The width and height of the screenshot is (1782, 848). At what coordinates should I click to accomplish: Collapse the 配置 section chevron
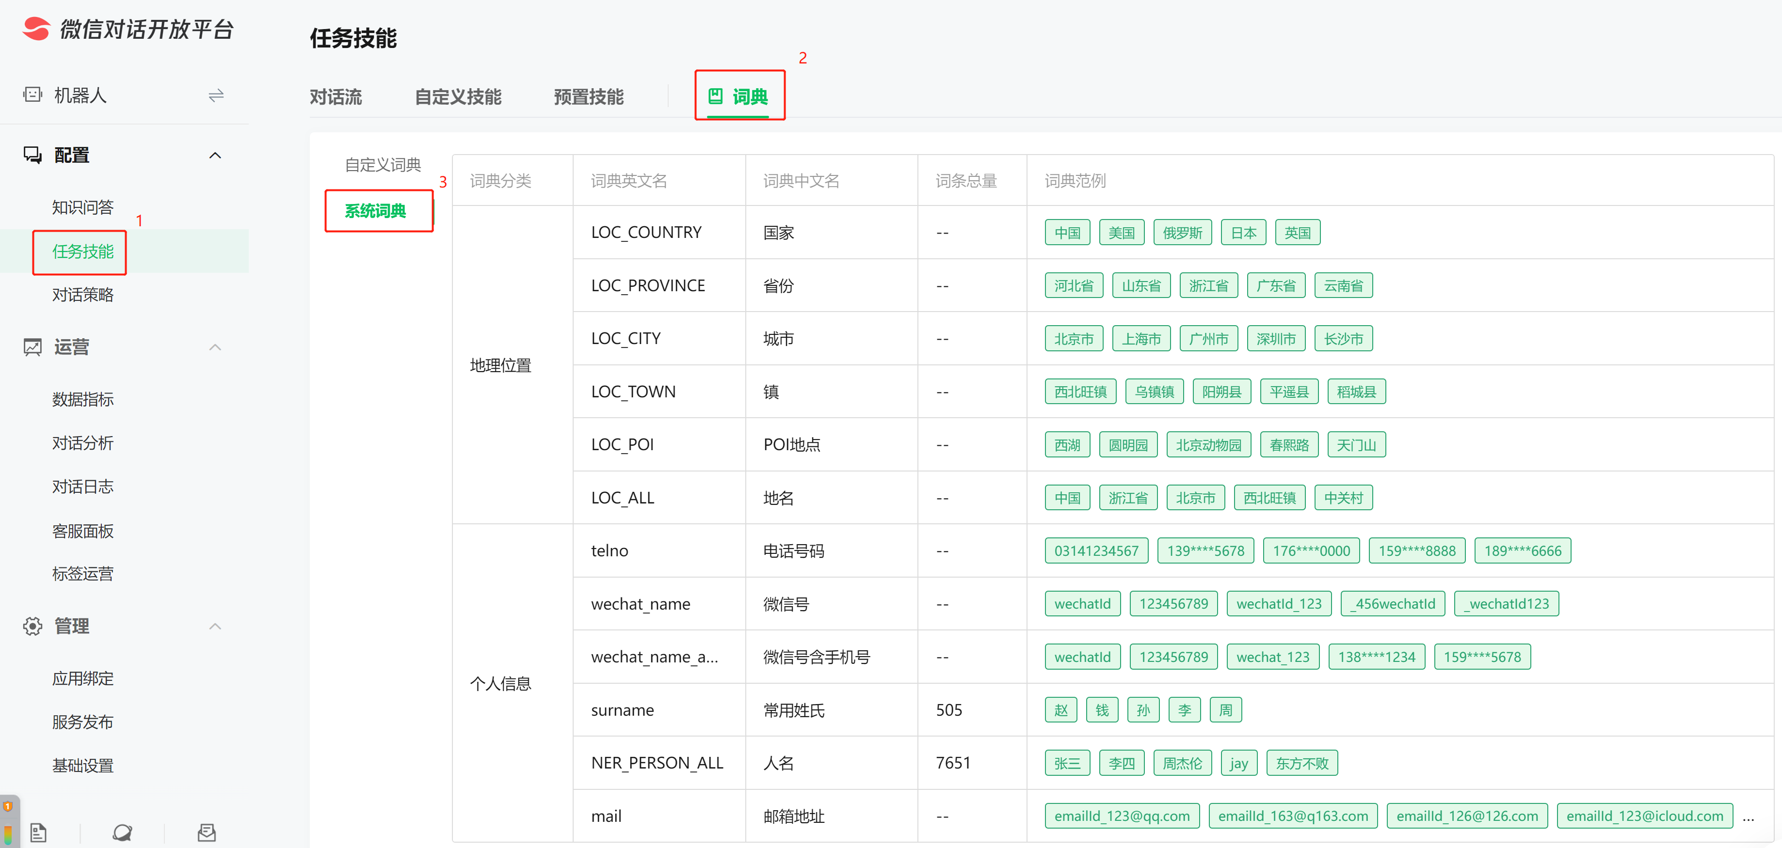pyautogui.click(x=215, y=155)
